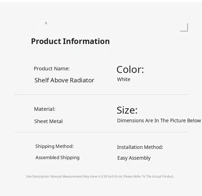Click the Shipping Method label
This screenshot has height=196, width=202.
click(x=54, y=146)
